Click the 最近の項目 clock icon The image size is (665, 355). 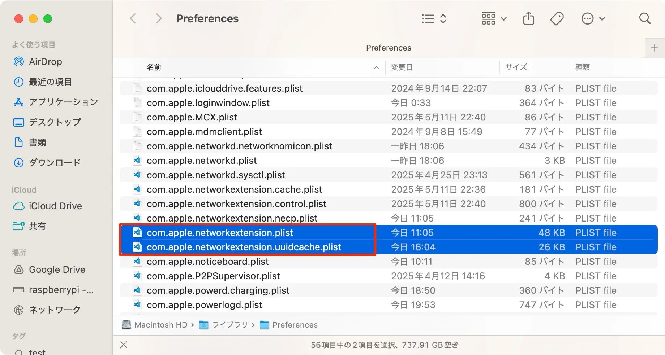(19, 82)
